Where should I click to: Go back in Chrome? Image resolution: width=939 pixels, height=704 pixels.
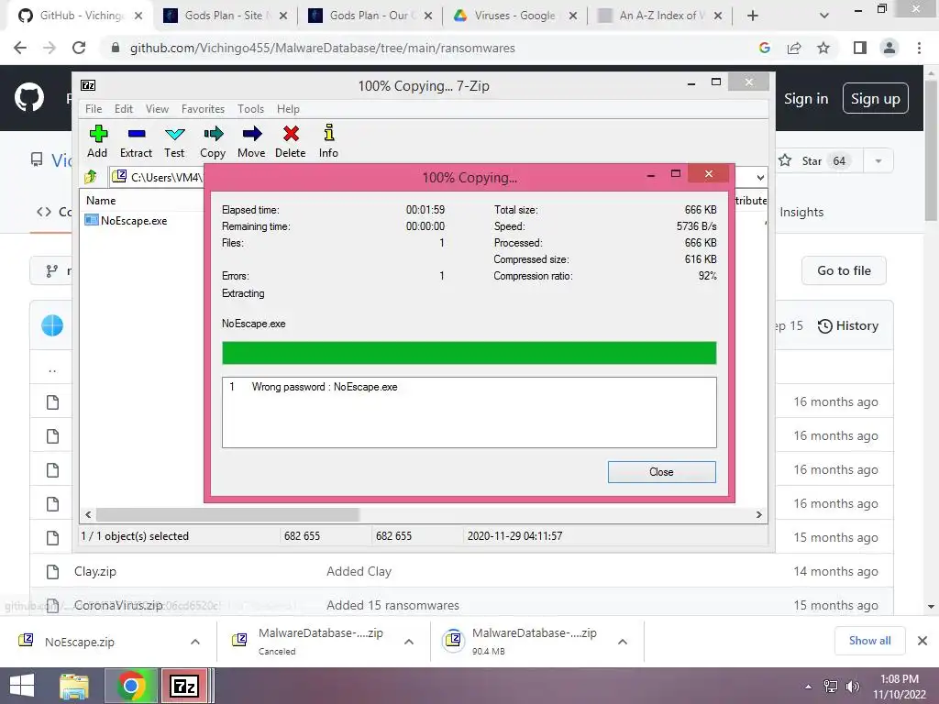[x=20, y=48]
